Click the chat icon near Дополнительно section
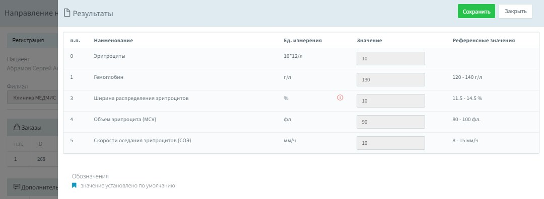This screenshot has height=199, width=544. pyautogui.click(x=17, y=187)
